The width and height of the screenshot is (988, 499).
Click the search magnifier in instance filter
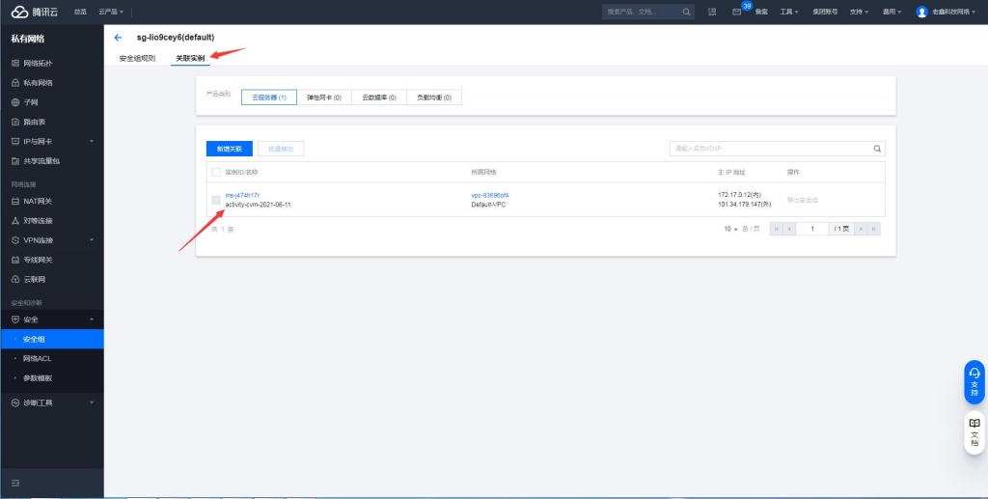pyautogui.click(x=877, y=149)
